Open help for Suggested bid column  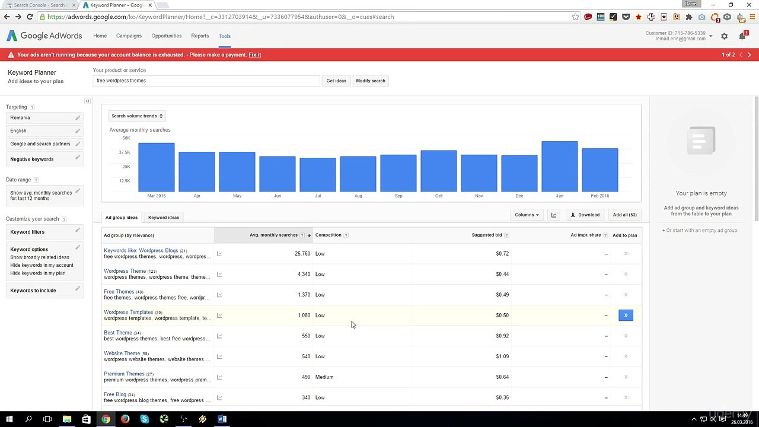506,235
